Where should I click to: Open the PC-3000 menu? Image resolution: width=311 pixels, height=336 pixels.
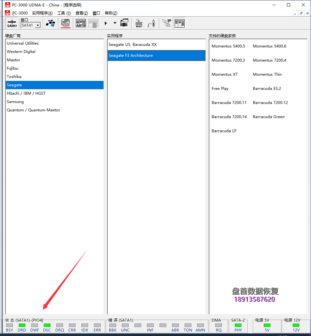pos(20,13)
